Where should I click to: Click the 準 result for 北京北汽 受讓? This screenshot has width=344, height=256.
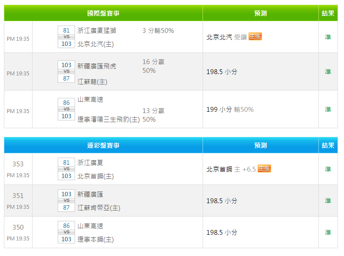[328, 37]
